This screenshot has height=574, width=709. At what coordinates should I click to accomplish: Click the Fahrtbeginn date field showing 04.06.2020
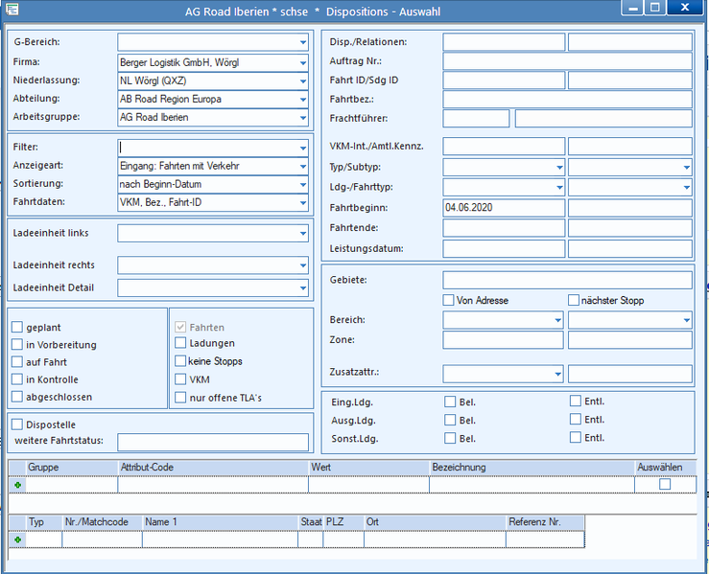click(504, 208)
